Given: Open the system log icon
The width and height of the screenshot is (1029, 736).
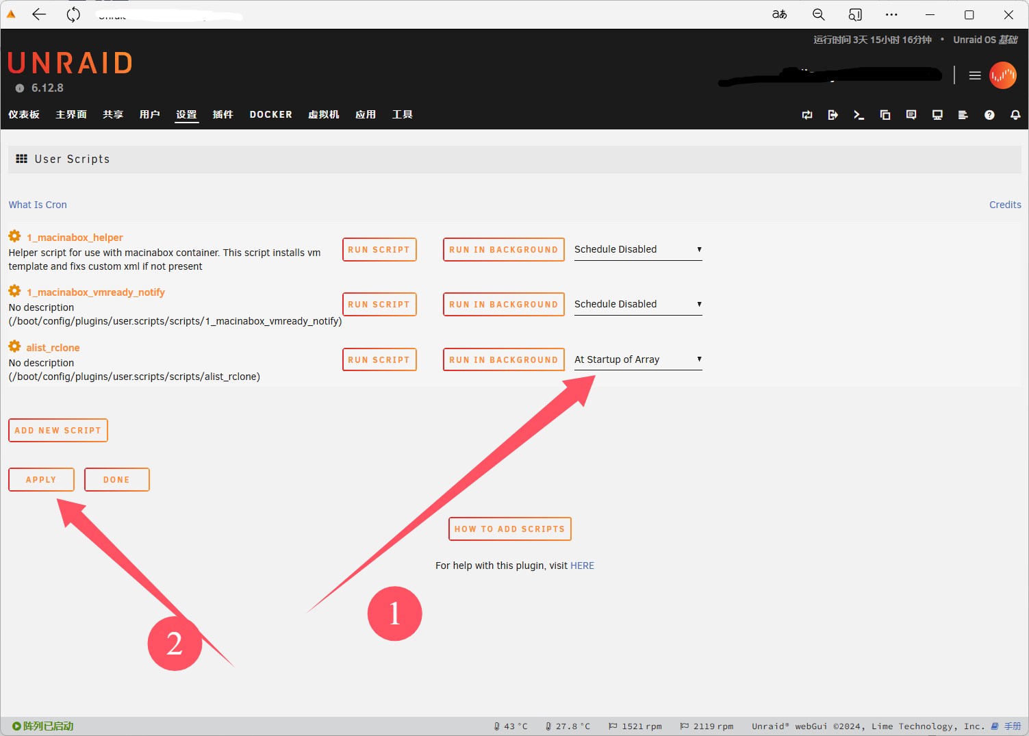Looking at the screenshot, I should (x=963, y=115).
